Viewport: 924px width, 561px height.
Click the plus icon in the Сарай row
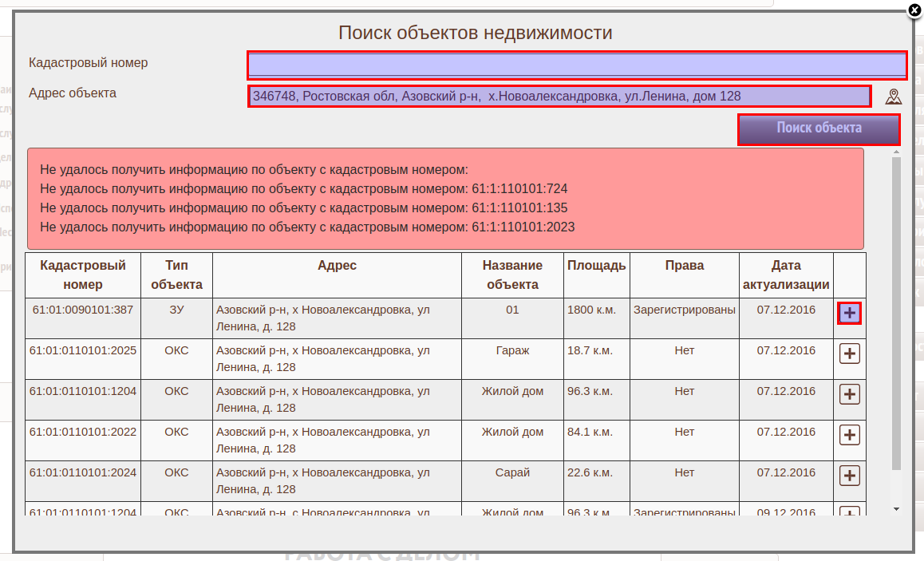point(850,476)
